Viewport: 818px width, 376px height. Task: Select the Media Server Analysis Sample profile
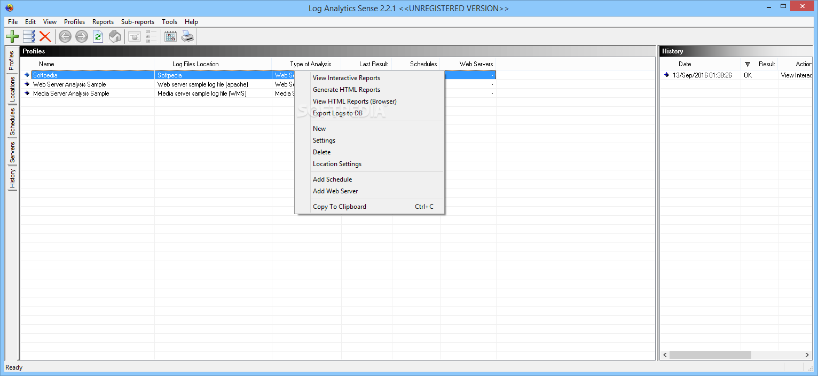[x=71, y=93]
